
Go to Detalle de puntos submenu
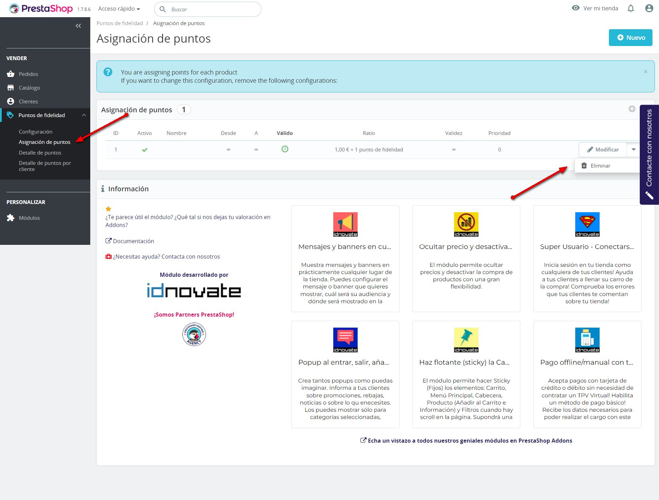[40, 153]
